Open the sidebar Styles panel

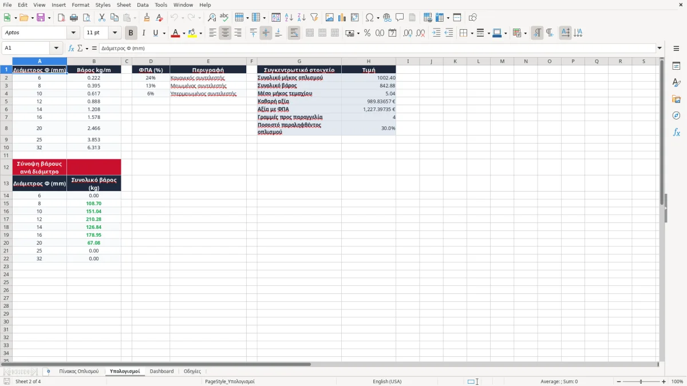click(x=676, y=82)
